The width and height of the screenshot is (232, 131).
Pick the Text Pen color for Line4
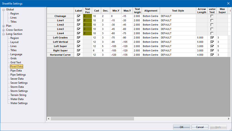[x=87, y=33]
